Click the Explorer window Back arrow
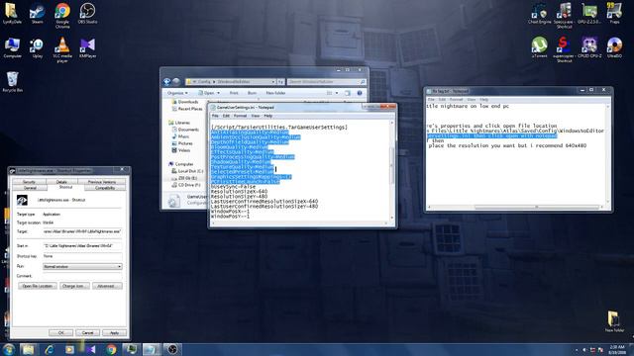The height and width of the screenshot is (356, 634). pos(167,82)
